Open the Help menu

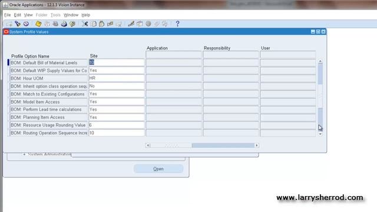85,15
